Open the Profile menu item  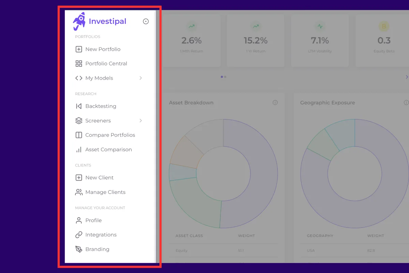click(x=93, y=220)
